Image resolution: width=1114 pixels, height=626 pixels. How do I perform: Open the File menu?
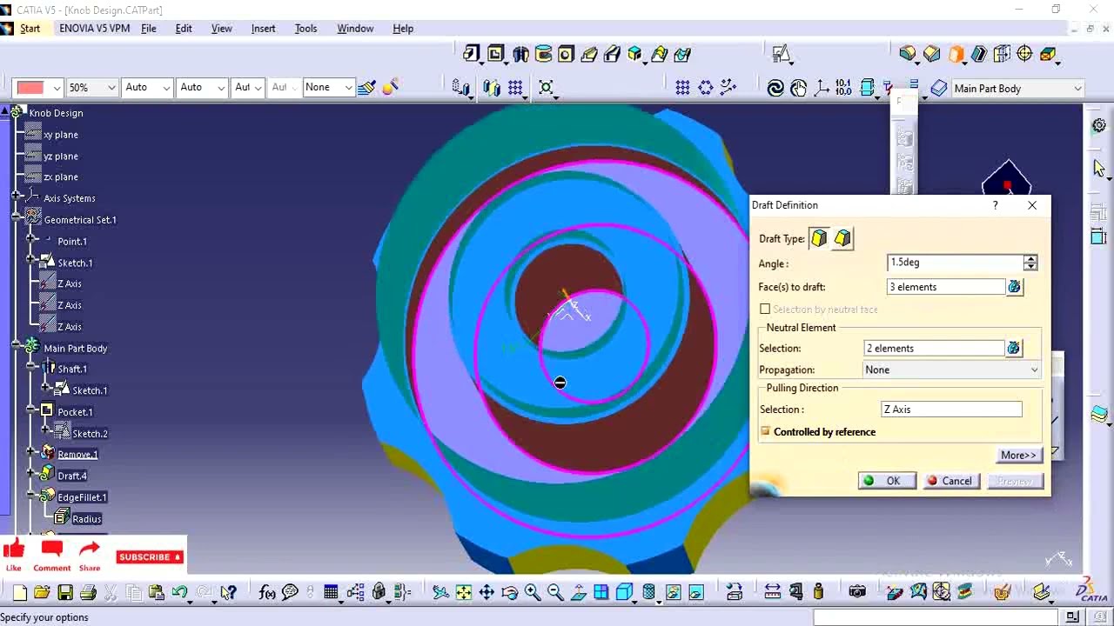149,28
